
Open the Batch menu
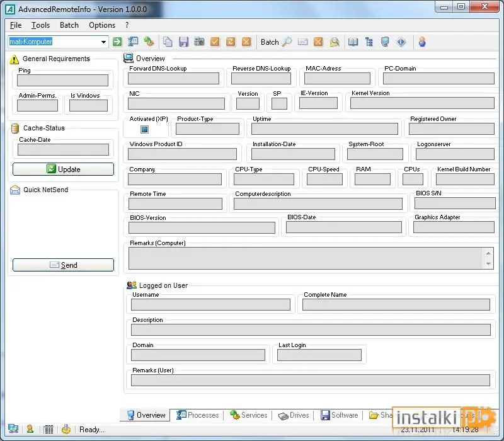pyautogui.click(x=69, y=25)
